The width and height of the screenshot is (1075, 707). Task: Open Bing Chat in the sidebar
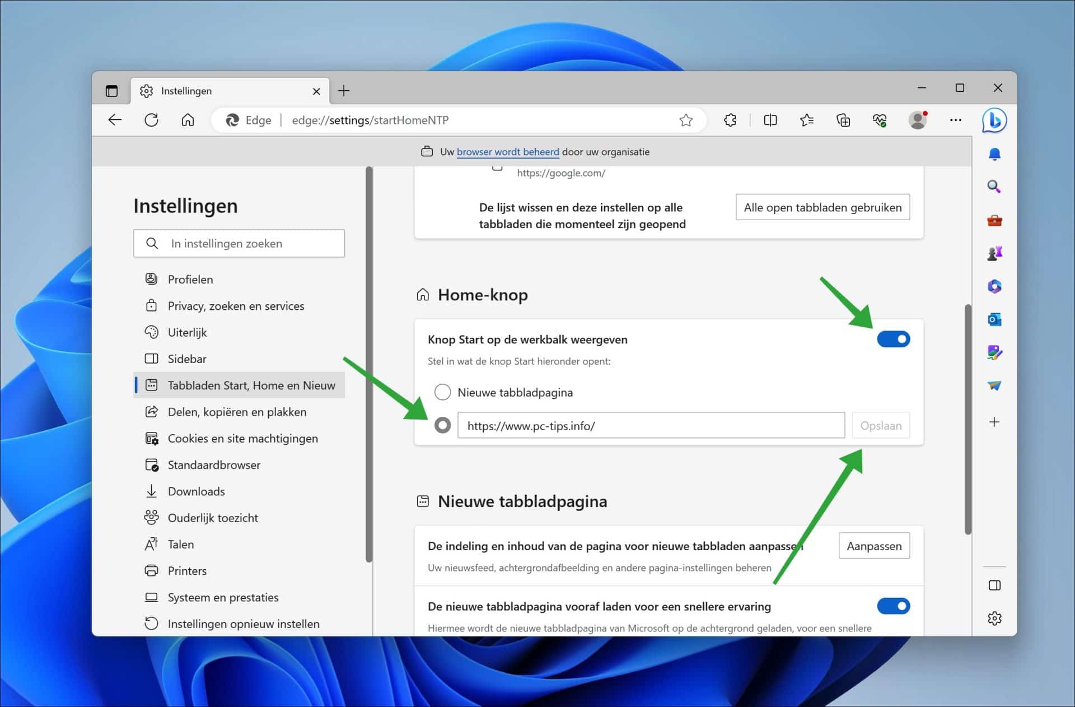(x=994, y=120)
